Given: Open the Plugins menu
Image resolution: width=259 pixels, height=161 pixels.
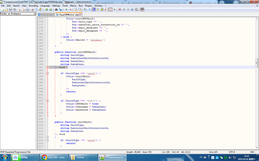Looking at the screenshot, I should click(88, 6).
